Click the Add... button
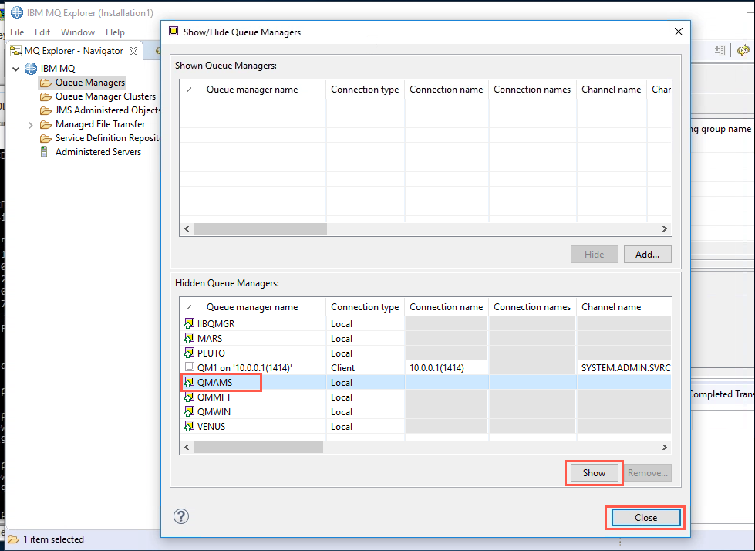 pos(647,255)
